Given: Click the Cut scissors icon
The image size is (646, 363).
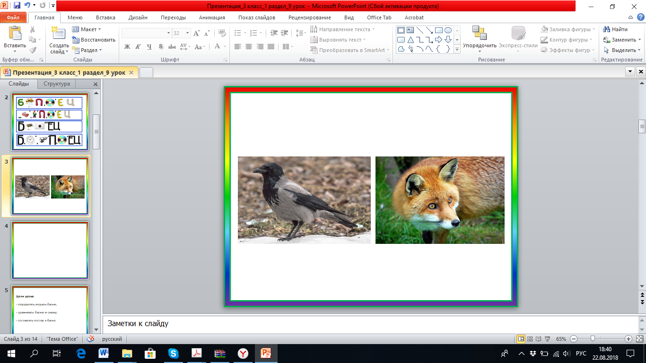Looking at the screenshot, I should pos(32,29).
